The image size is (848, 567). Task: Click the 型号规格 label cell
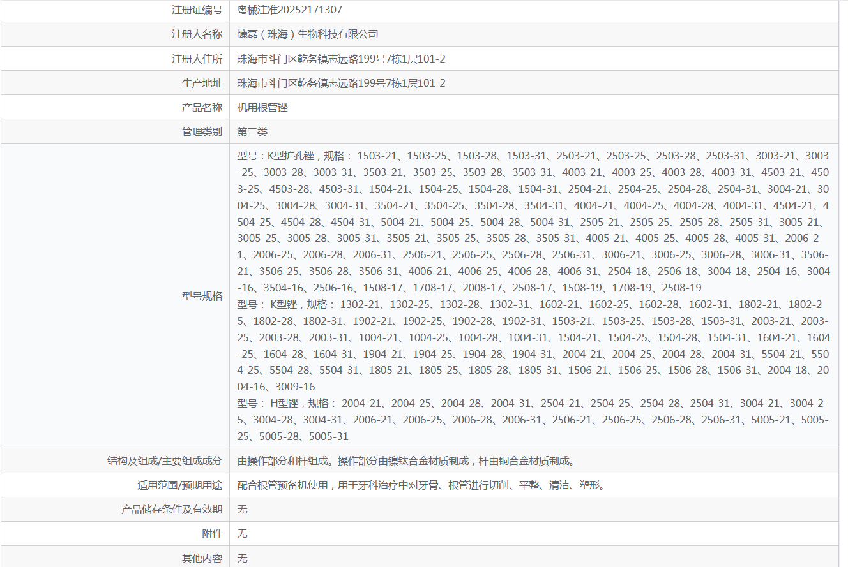click(x=115, y=296)
